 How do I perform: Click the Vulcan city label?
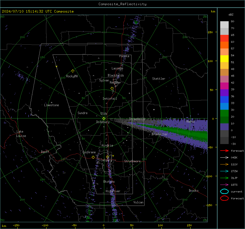click(x=138, y=202)
